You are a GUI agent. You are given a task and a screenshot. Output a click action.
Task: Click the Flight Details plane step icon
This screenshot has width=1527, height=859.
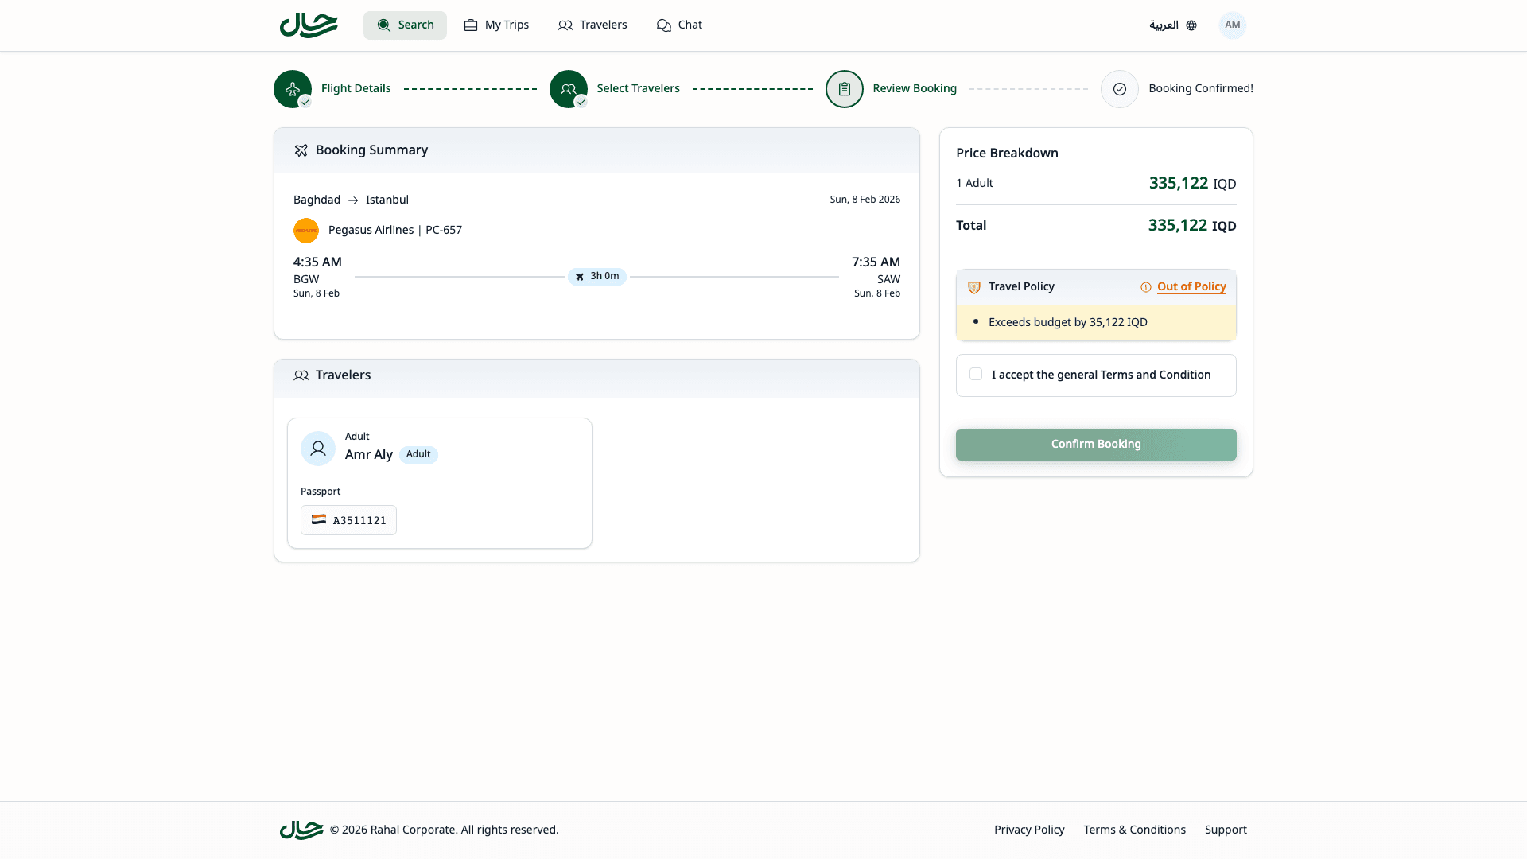click(293, 88)
